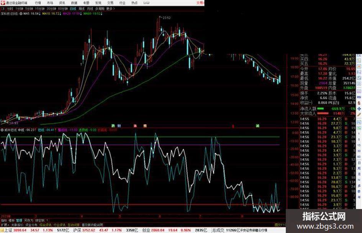Click the MA10: 16.72 indicator label
362x233 pixels.
51,14
